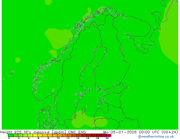Image resolution: width=180 pixels, height=139 pixels.
Task: Click the '[gpdm]' unit label
Action: pos(59,132)
